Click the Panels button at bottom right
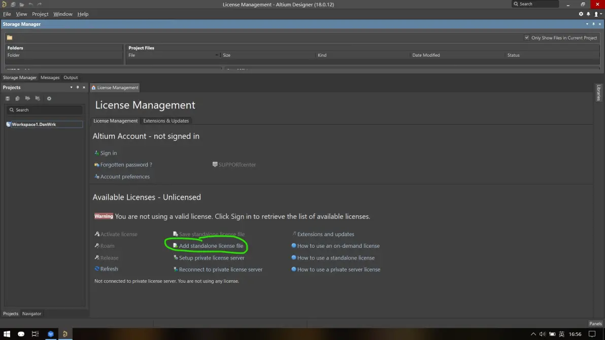 [595, 324]
